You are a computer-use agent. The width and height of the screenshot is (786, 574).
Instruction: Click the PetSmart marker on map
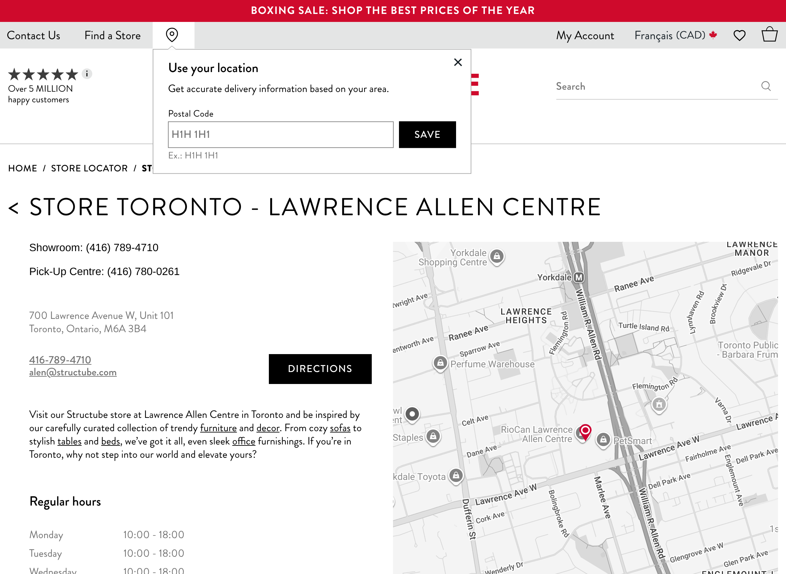click(603, 439)
